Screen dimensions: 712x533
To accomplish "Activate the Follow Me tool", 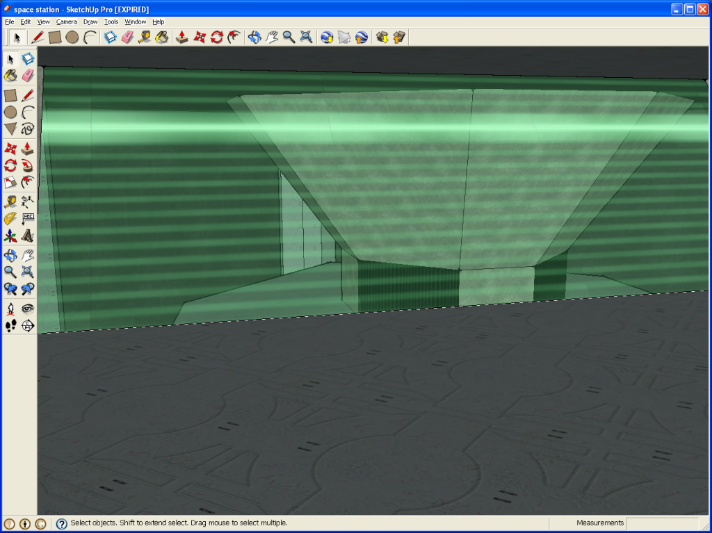I will point(28,165).
